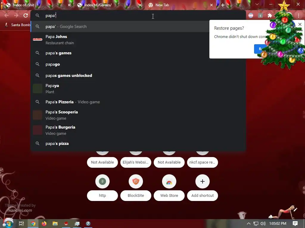This screenshot has width=305, height=228.
Task: Open Chrome's three-dot menu
Action: [x=298, y=15]
